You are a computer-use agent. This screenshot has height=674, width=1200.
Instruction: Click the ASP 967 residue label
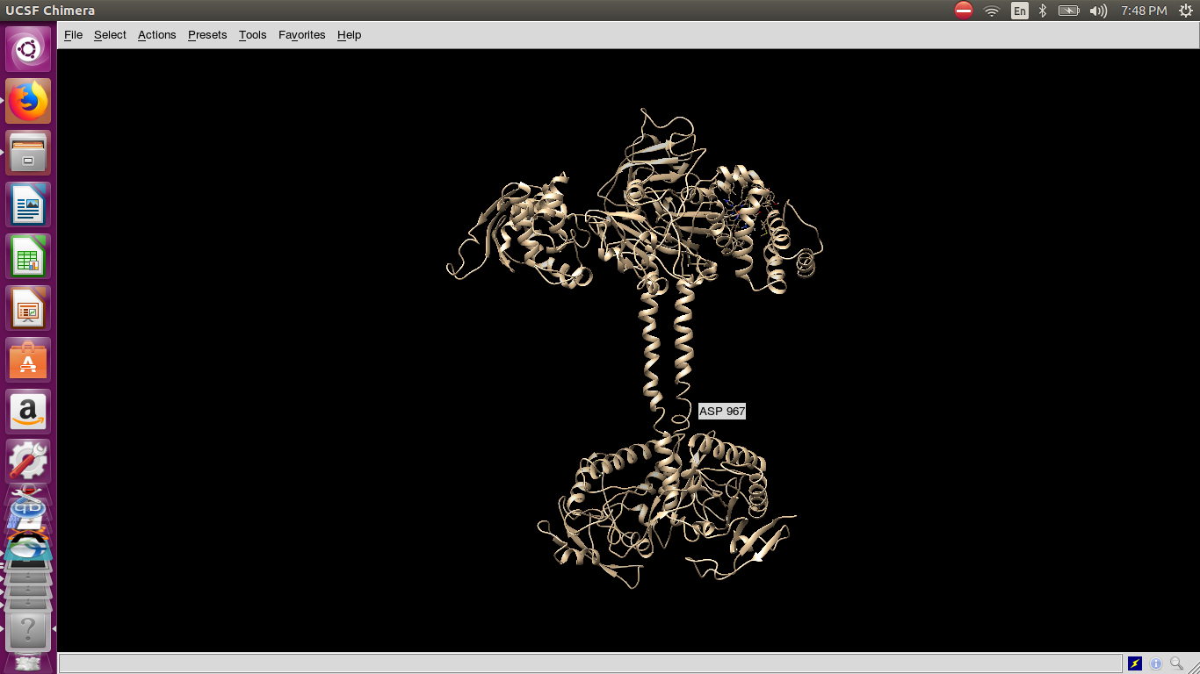tap(721, 411)
